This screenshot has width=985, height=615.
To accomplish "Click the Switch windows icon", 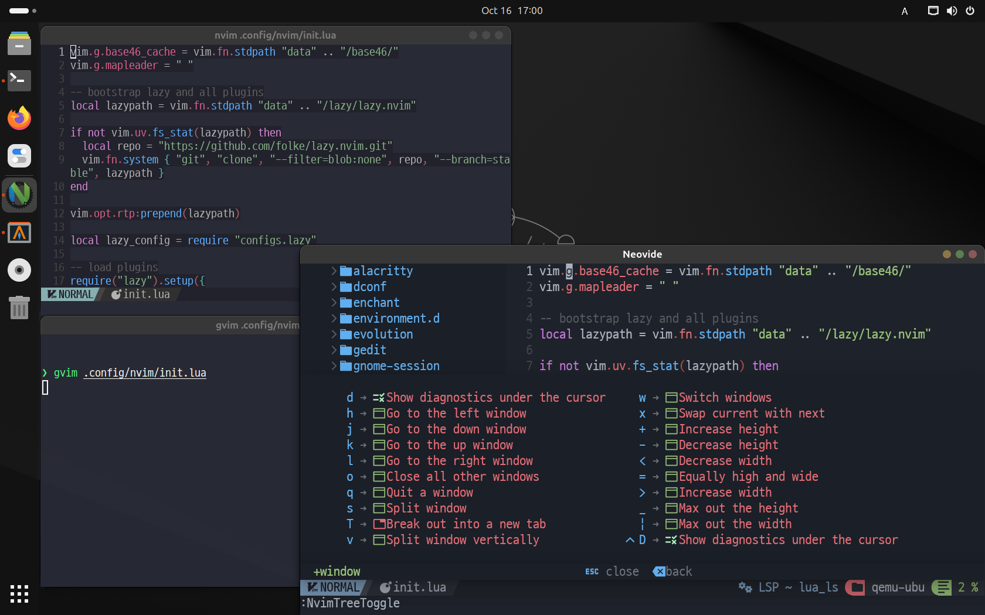I will point(671,397).
